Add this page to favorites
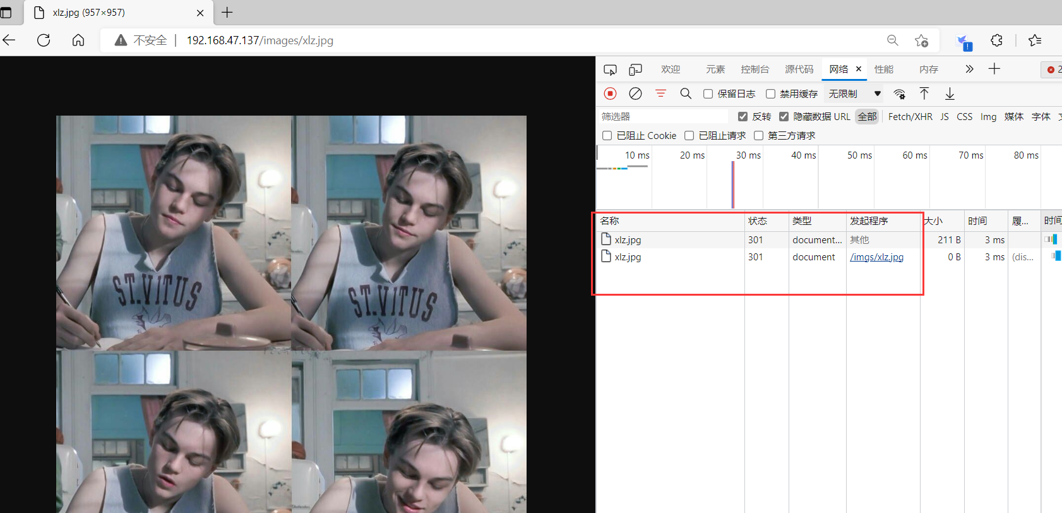This screenshot has height=513, width=1062. pyautogui.click(x=921, y=40)
